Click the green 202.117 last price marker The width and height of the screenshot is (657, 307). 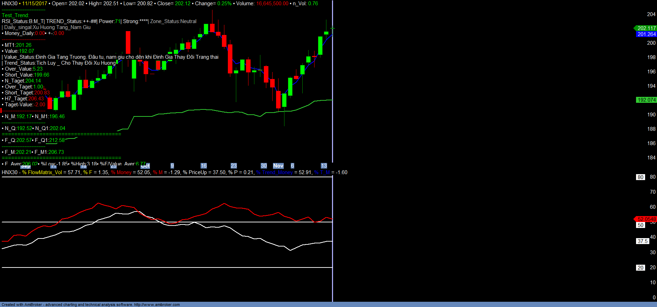tap(646, 28)
